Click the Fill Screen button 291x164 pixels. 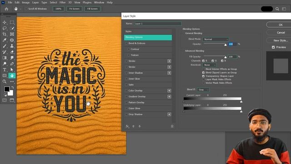pos(92,9)
